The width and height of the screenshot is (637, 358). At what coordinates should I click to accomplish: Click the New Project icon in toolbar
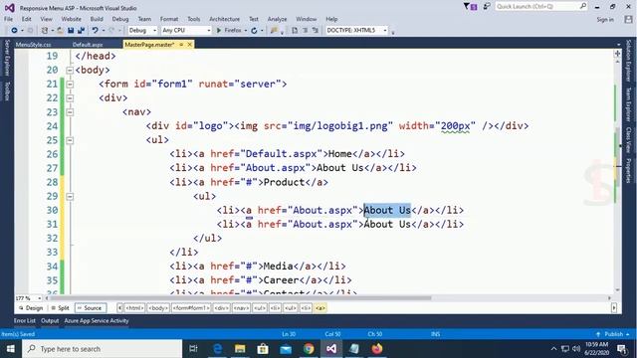[45, 31]
